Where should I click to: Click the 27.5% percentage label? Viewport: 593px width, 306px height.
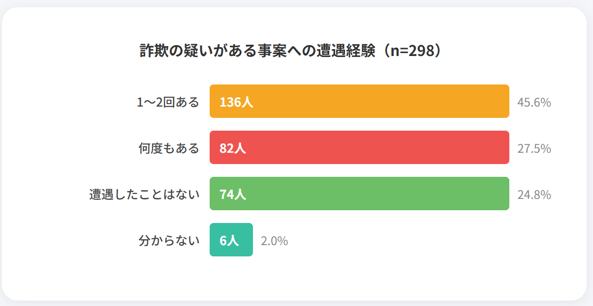pyautogui.click(x=534, y=148)
